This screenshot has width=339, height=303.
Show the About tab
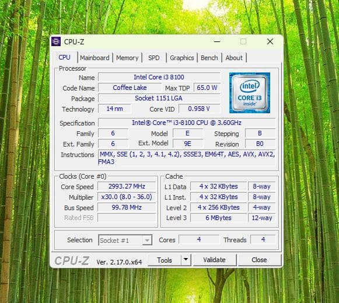[234, 58]
